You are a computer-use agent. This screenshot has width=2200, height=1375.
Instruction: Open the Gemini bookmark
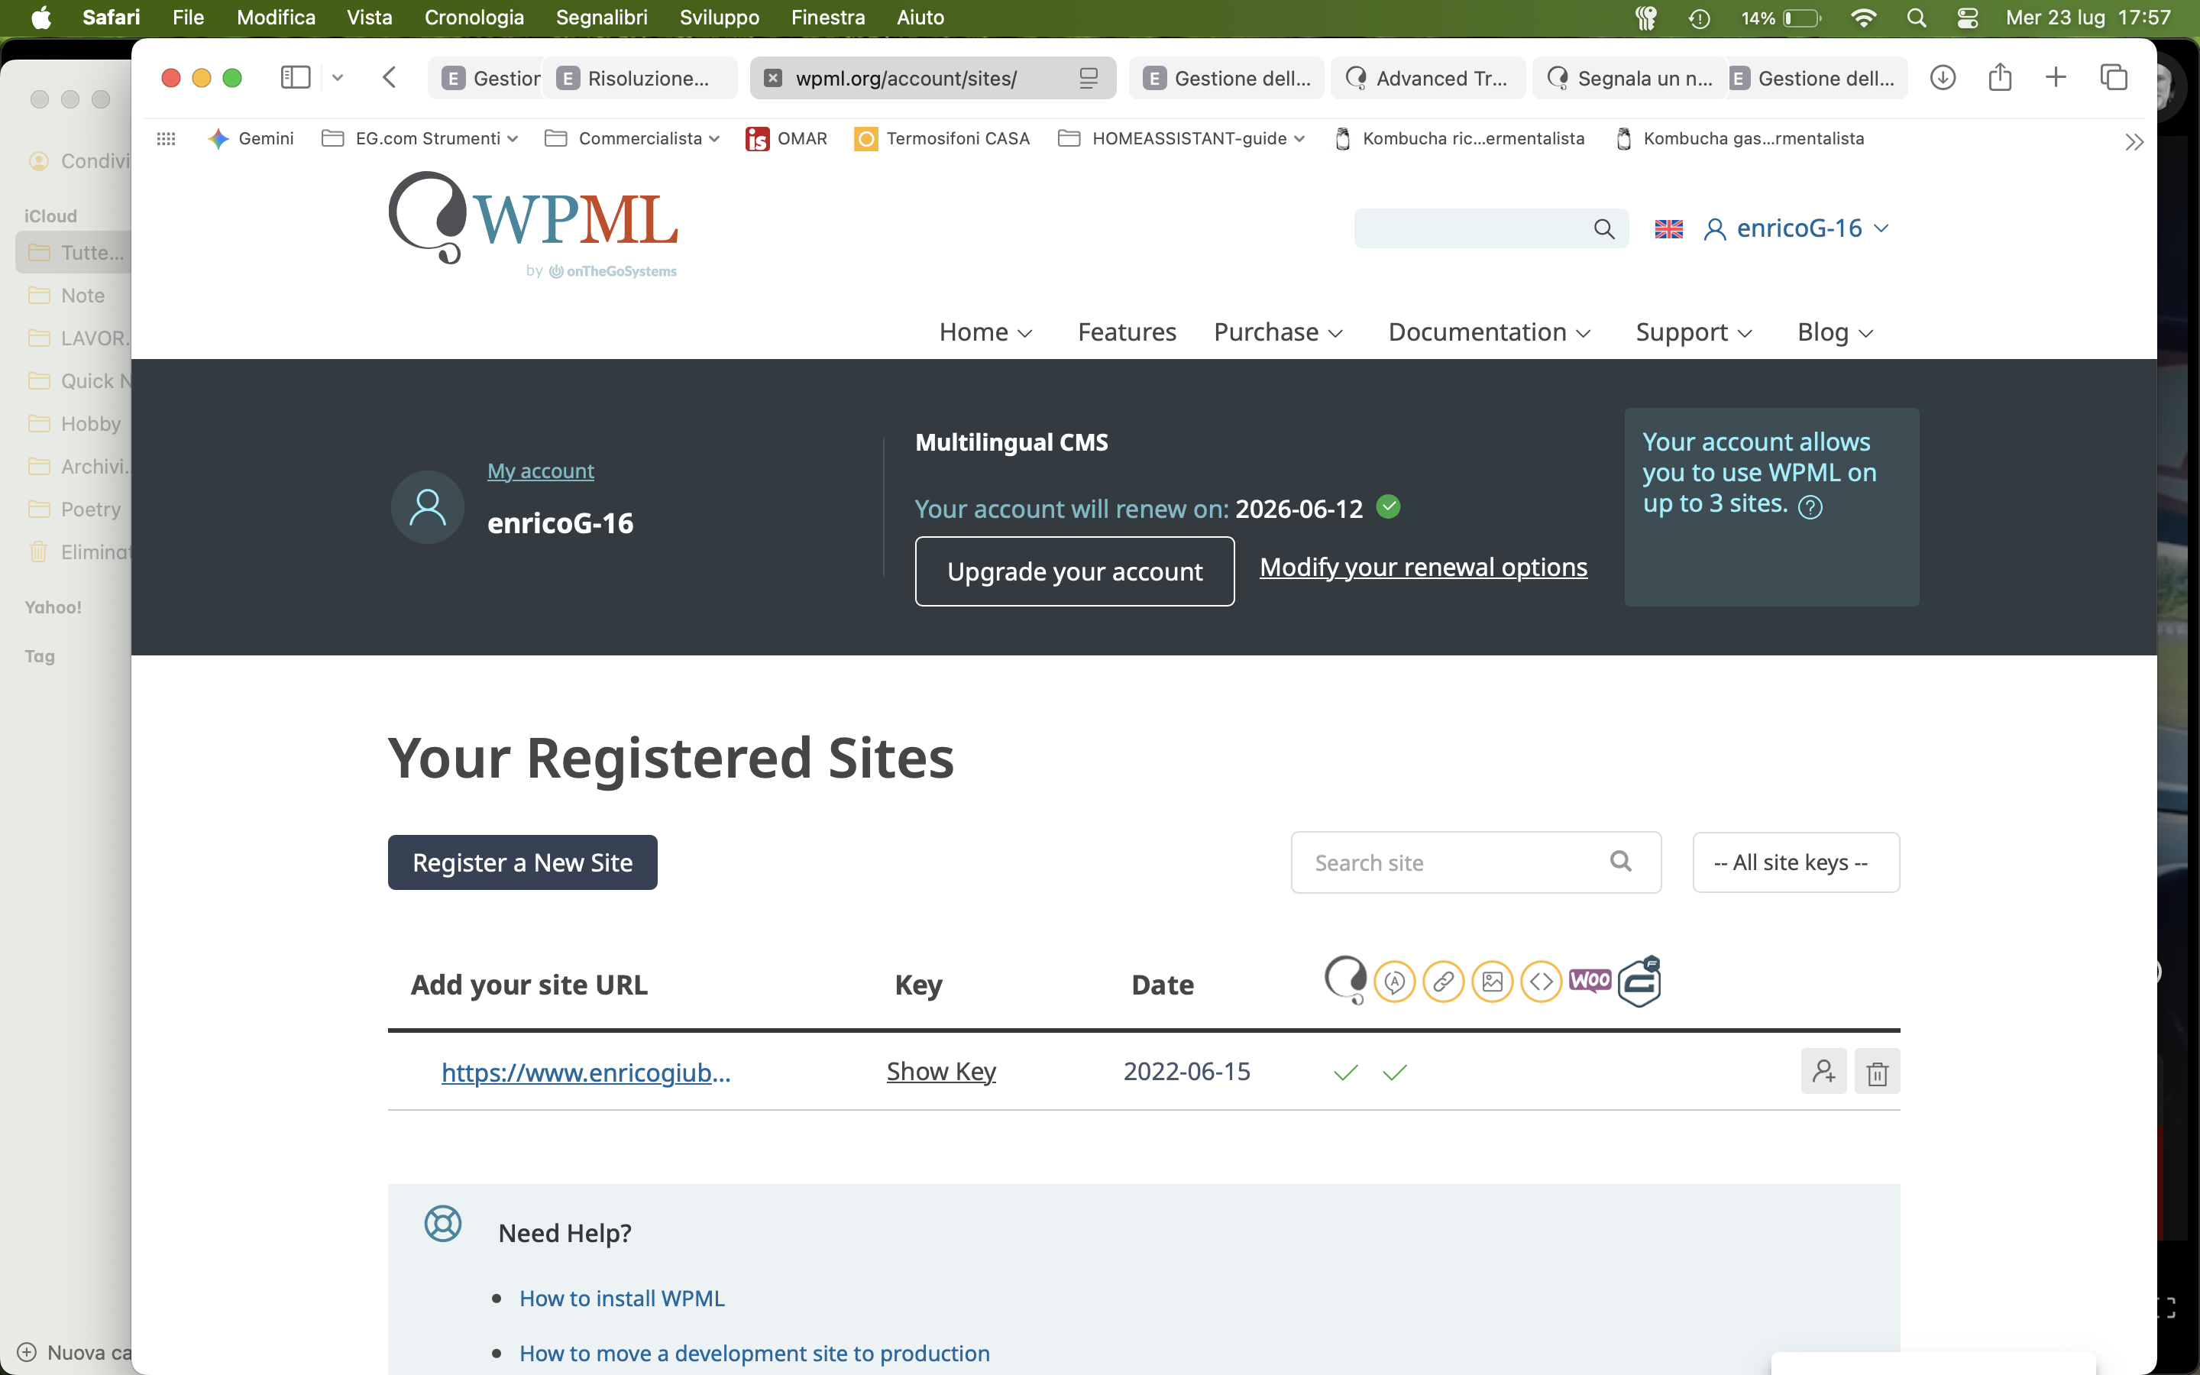250,138
